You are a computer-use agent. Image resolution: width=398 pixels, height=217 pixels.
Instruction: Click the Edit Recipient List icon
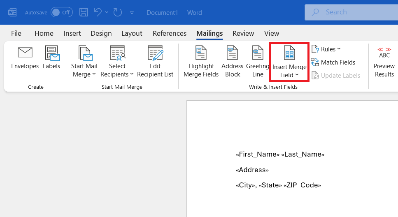tap(155, 53)
